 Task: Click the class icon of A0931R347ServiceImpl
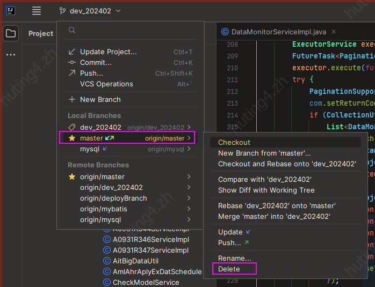point(107,250)
